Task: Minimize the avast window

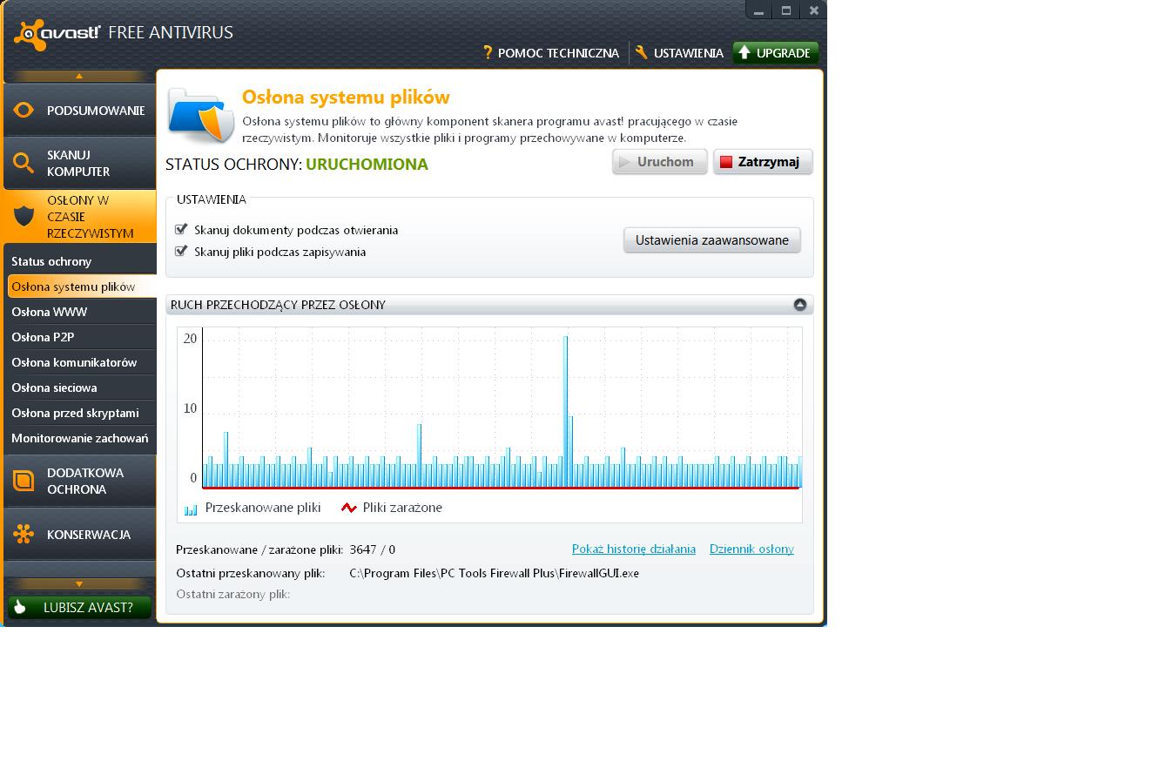Action: [758, 10]
